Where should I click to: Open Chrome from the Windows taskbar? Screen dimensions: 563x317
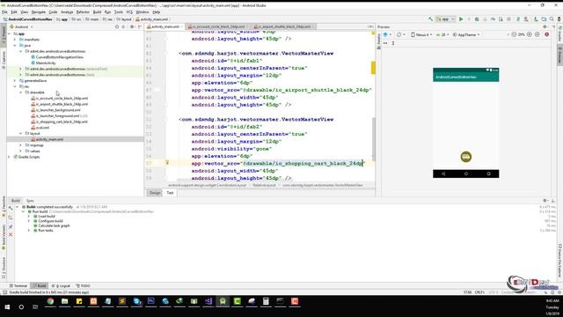50,301
